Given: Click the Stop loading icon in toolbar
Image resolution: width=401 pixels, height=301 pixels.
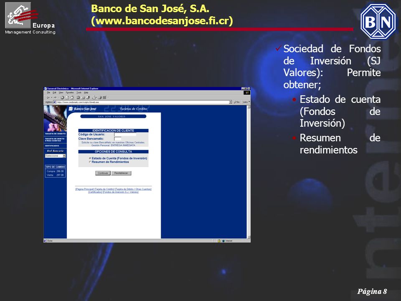Looking at the screenshot, I should pos(62,97).
